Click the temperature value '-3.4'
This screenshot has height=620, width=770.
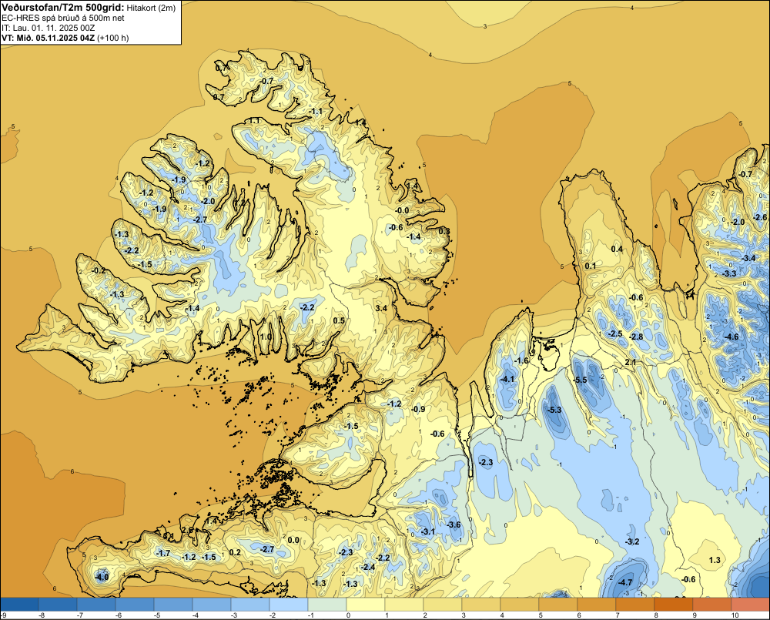pos(749,258)
